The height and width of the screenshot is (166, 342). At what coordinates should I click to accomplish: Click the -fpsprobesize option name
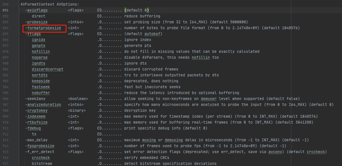[40, 146]
